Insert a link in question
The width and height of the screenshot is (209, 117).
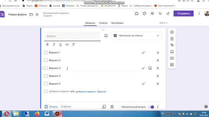tap(67, 45)
